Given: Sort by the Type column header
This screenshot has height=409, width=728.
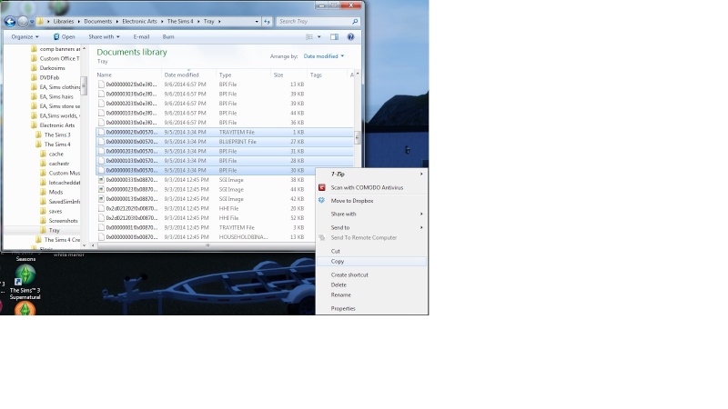Looking at the screenshot, I should click(243, 75).
